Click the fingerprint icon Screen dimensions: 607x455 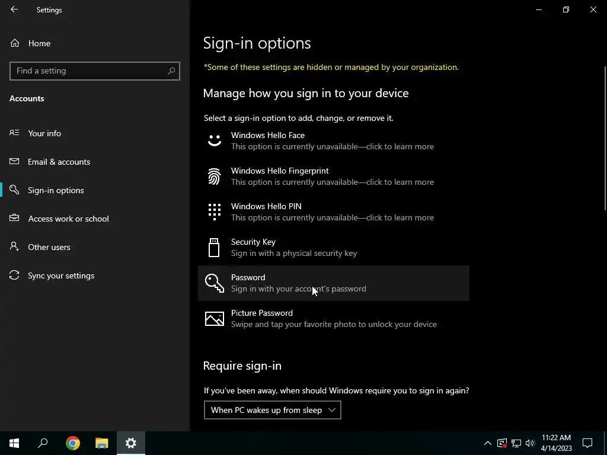(214, 177)
